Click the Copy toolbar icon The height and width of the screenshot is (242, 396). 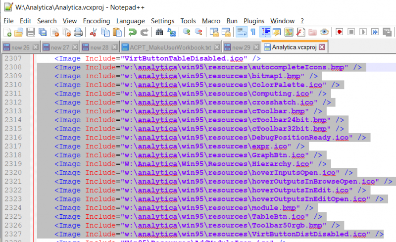tap(105, 32)
